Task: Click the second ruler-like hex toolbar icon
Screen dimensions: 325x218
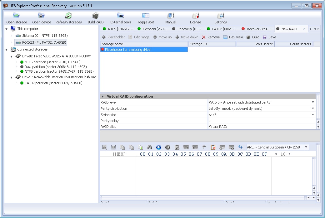Action: point(195,147)
